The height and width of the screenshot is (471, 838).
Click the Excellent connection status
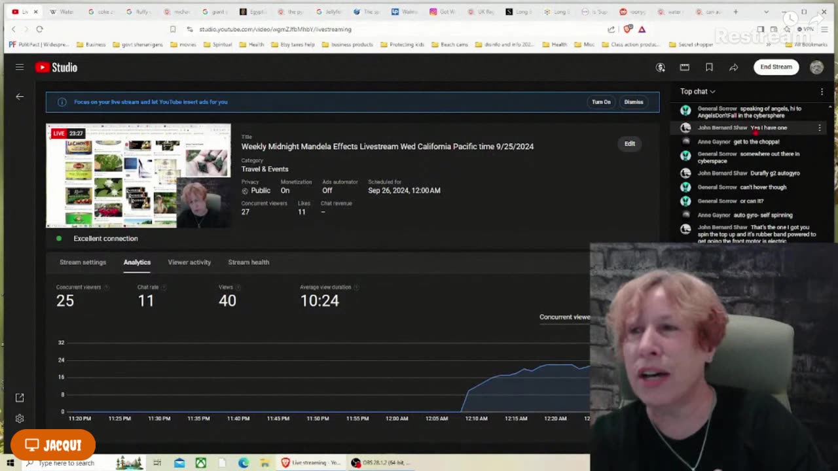pos(105,239)
